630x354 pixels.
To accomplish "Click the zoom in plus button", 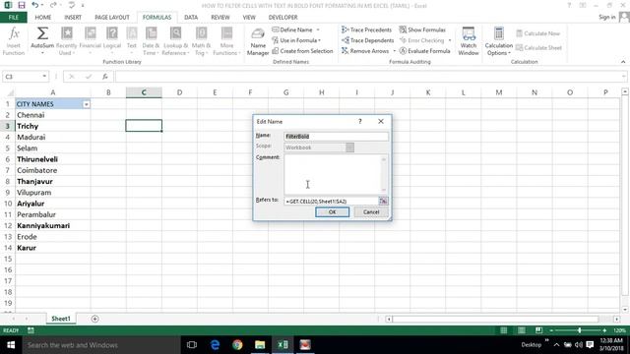I will [604, 330].
